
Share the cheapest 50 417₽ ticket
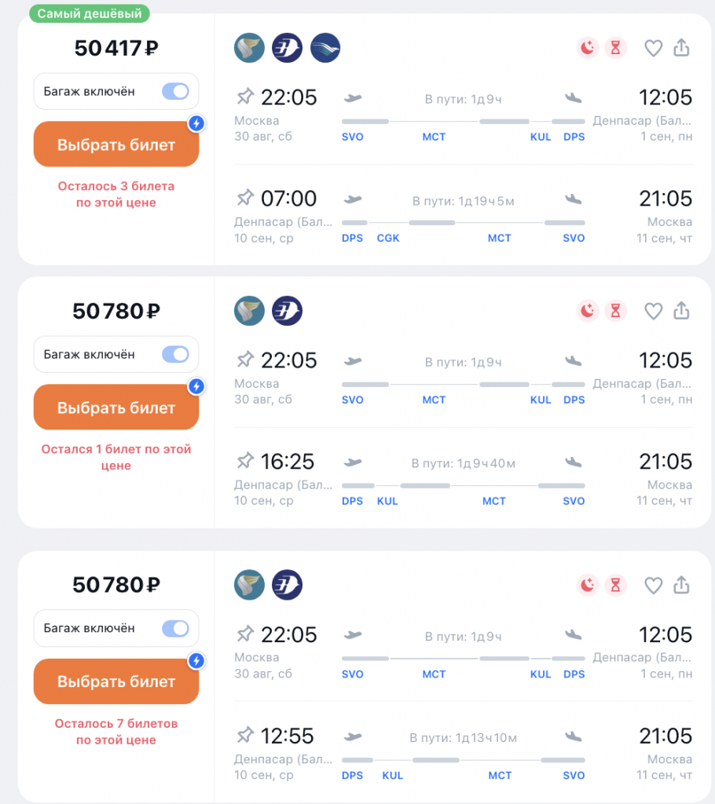coord(681,47)
